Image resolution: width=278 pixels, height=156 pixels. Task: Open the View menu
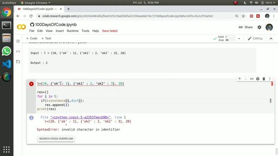tap(49, 31)
